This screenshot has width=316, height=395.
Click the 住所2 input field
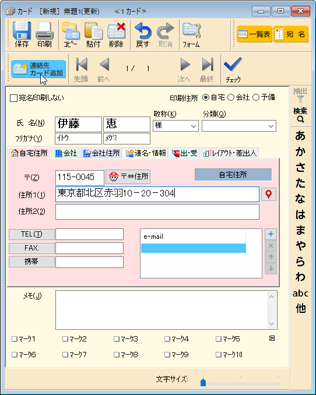pyautogui.click(x=157, y=212)
